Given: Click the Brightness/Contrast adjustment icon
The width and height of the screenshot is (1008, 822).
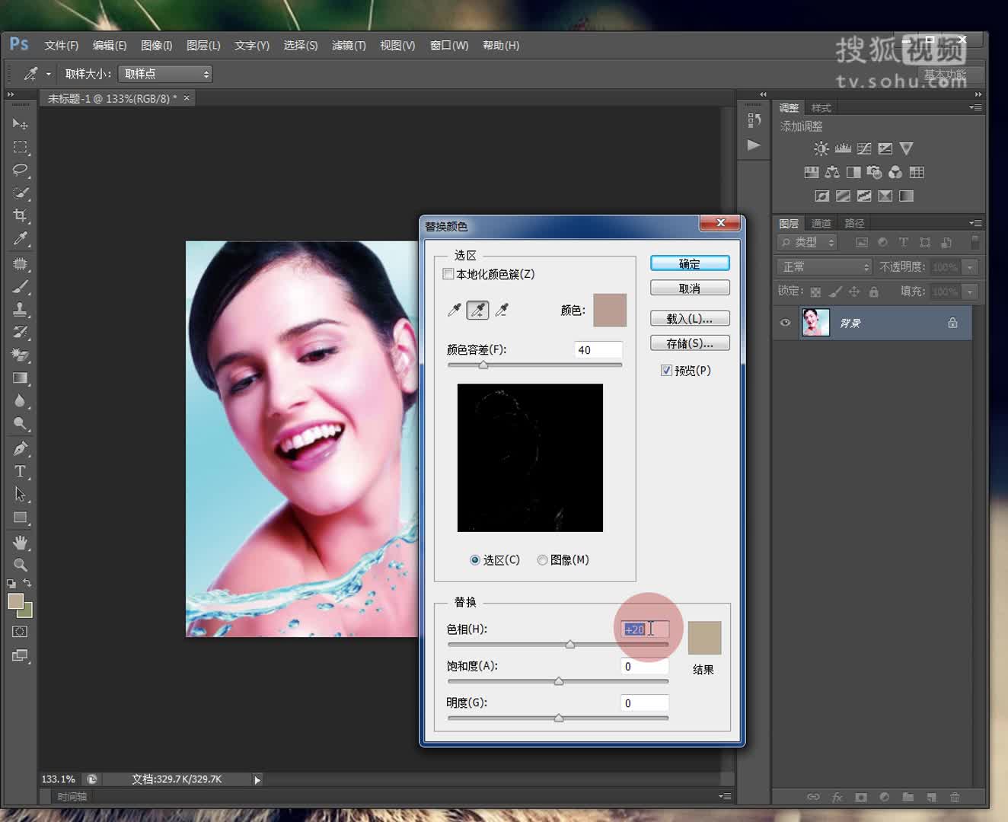Looking at the screenshot, I should pyautogui.click(x=821, y=148).
